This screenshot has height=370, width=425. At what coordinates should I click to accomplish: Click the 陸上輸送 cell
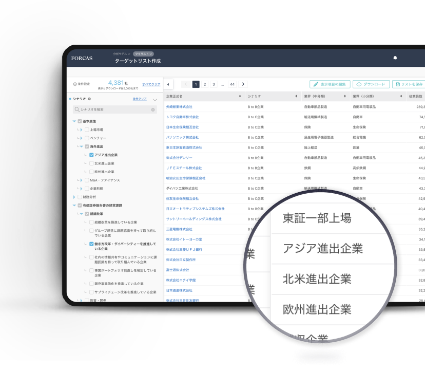311,147
